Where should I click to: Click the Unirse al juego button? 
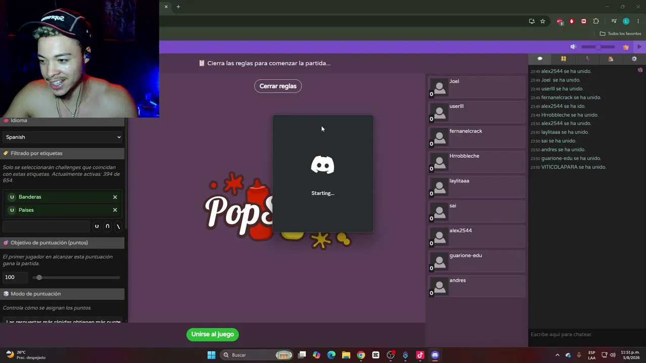point(212,334)
